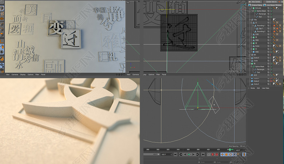Collapse the lower Spline Mask above Rectangle
Viewport: 284px width, 164px height.
tap(251, 66)
